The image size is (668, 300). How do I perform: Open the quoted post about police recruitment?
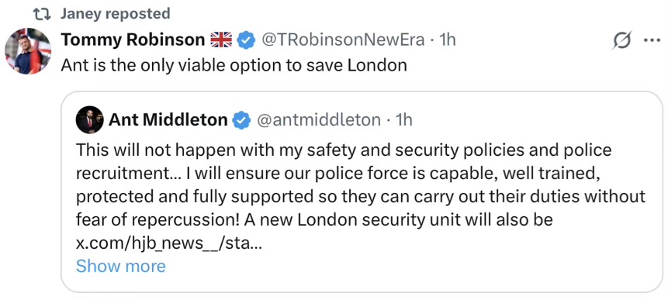361,197
